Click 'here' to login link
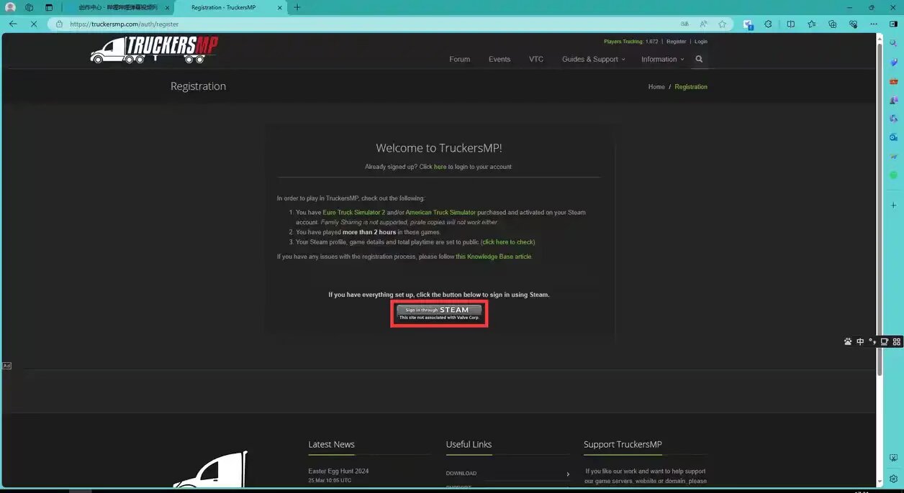 pos(440,167)
